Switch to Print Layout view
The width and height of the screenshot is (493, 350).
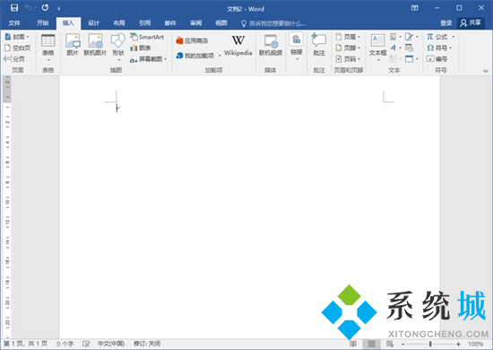point(372,344)
